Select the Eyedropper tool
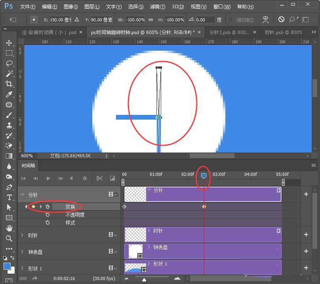The image size is (320, 284). coord(9,94)
